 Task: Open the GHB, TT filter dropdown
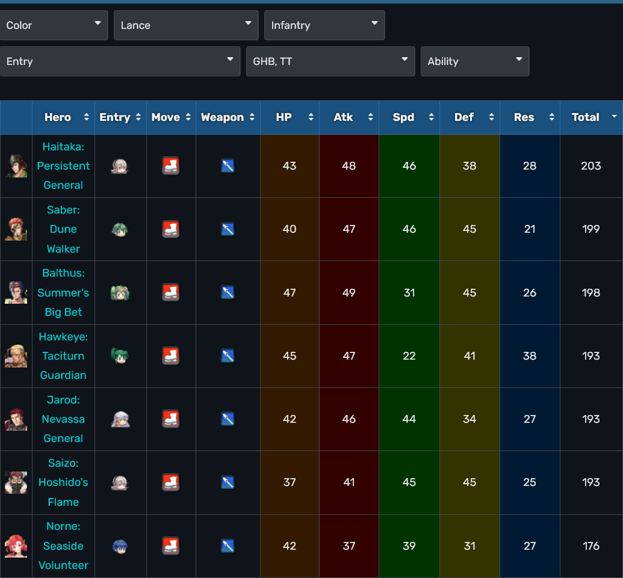point(330,61)
